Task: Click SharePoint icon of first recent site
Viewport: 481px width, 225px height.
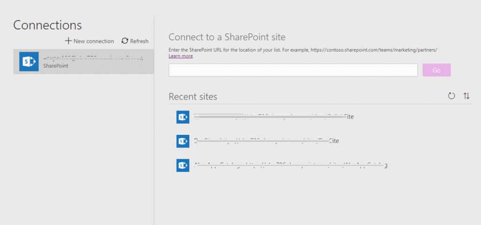Action: pyautogui.click(x=183, y=117)
